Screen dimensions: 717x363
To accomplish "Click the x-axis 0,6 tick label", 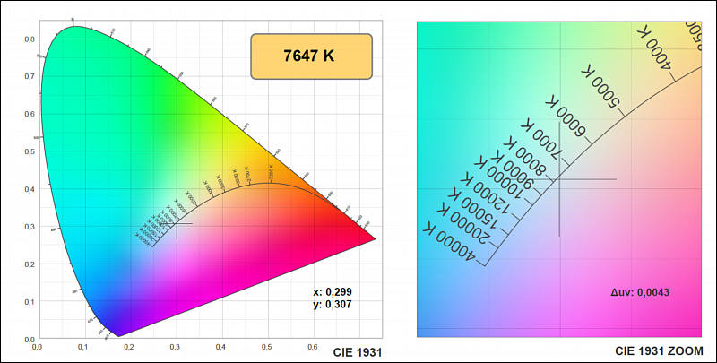I will click(313, 348).
